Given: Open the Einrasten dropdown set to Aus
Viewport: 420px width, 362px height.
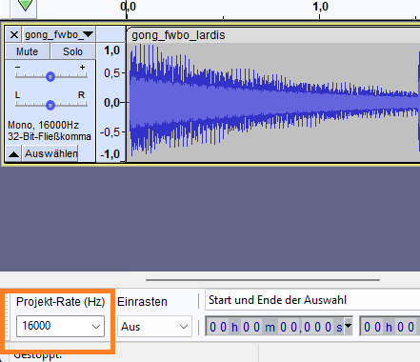Looking at the screenshot, I should pos(154,326).
